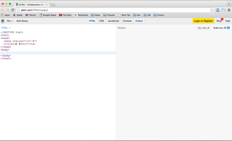Expand the HTML language dropdown in editor
The height and width of the screenshot is (141, 232).
click(x=5, y=28)
